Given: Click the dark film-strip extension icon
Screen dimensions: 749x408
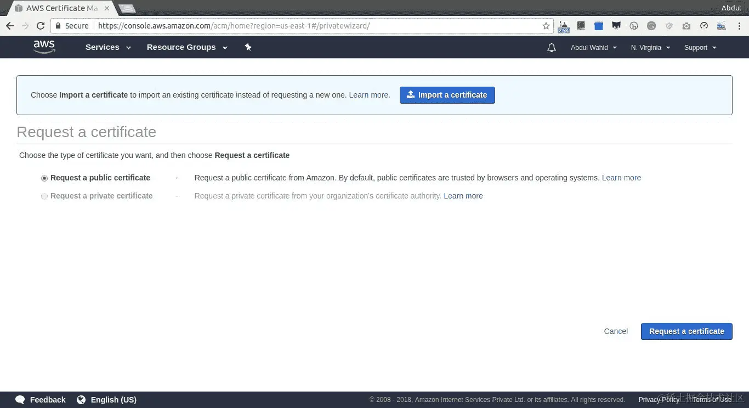Looking at the screenshot, I should pyautogui.click(x=581, y=26).
